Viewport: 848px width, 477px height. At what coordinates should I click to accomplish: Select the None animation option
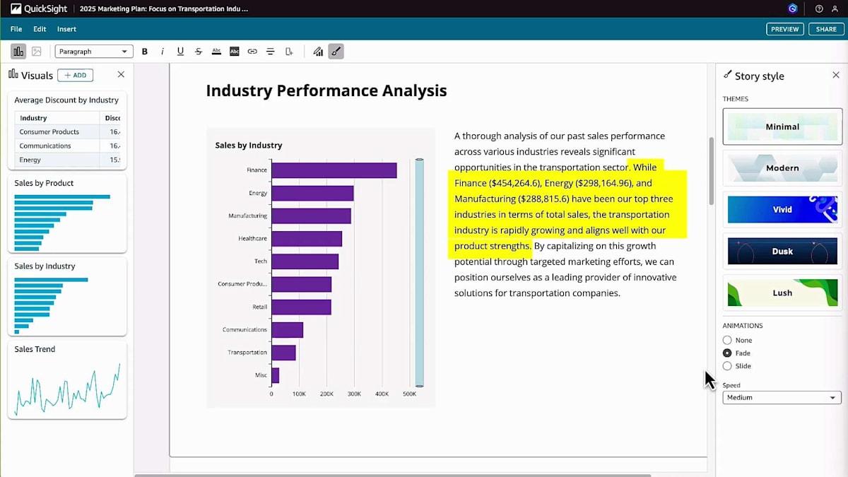coord(727,340)
